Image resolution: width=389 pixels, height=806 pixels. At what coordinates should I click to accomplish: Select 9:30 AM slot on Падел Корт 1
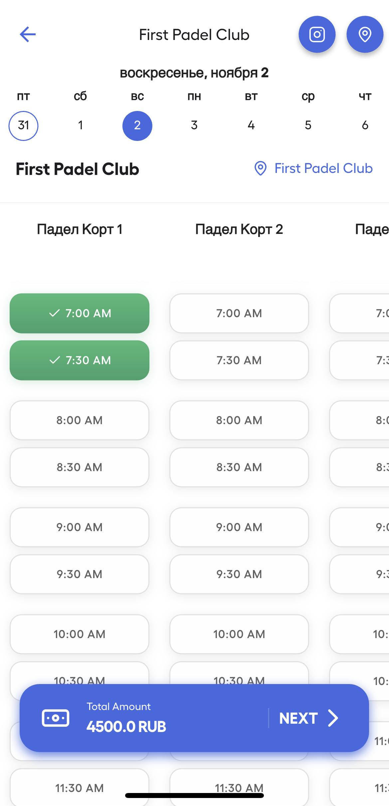tap(80, 574)
